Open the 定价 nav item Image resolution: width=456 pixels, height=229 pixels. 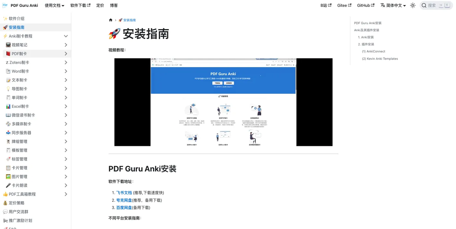coord(100,5)
